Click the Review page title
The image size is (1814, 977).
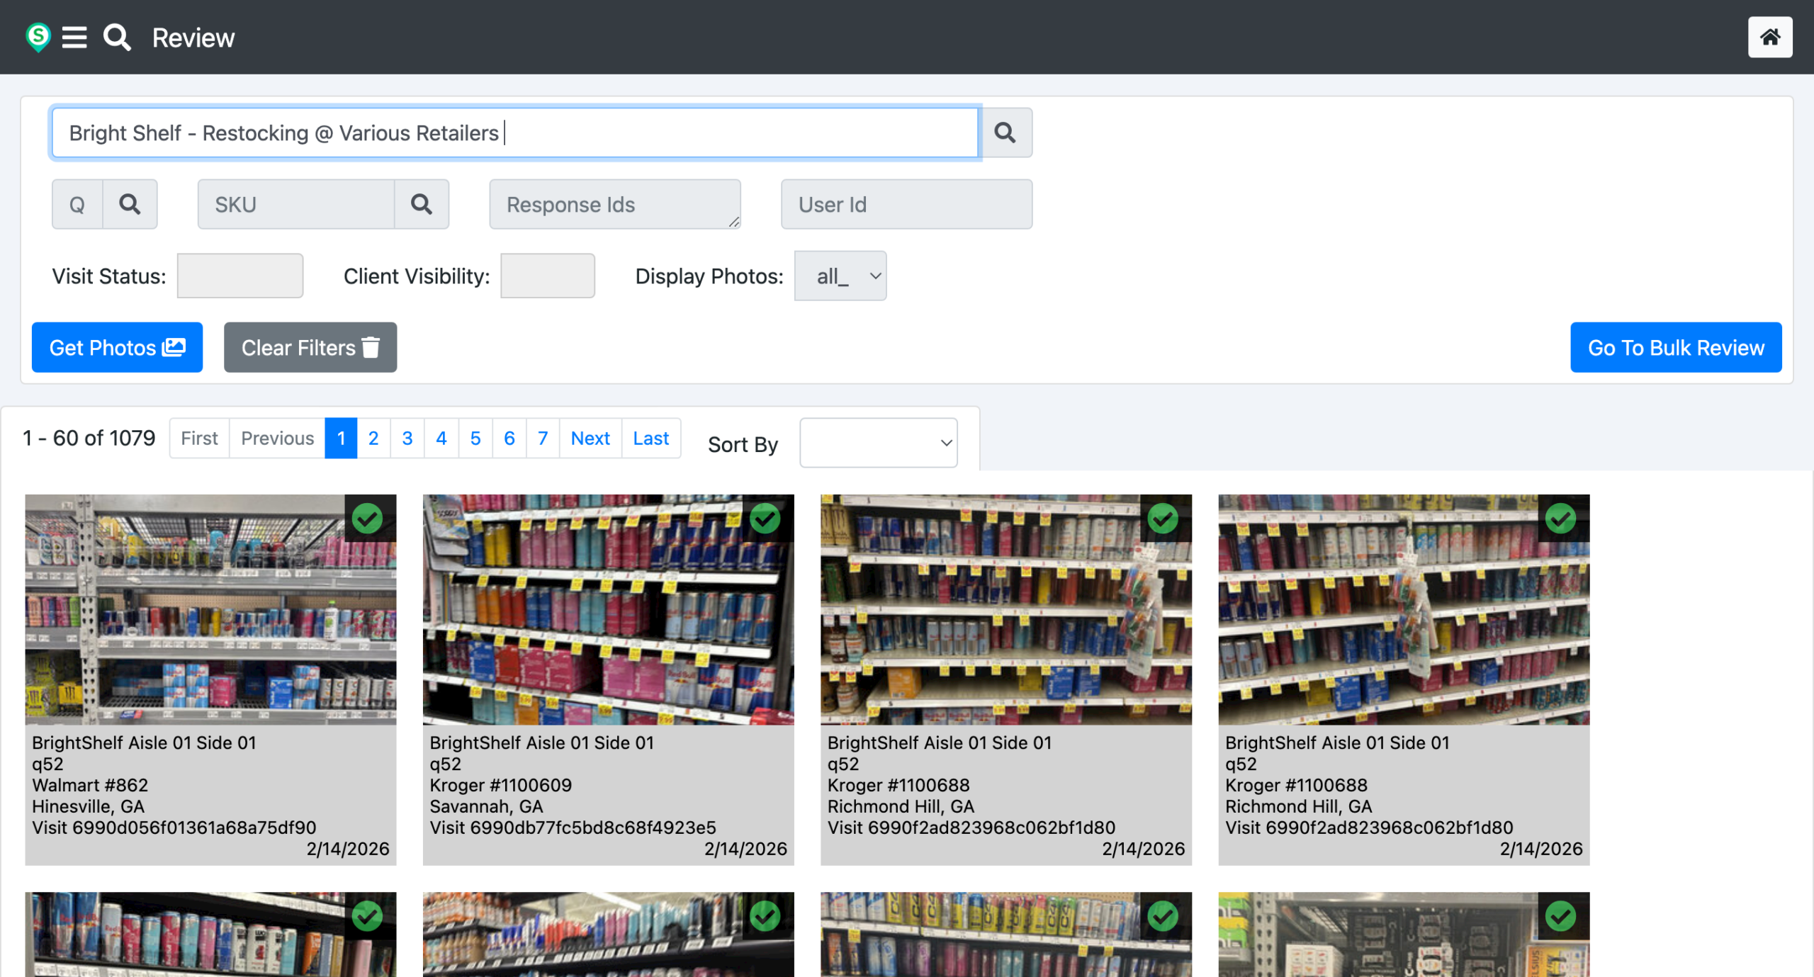click(193, 38)
